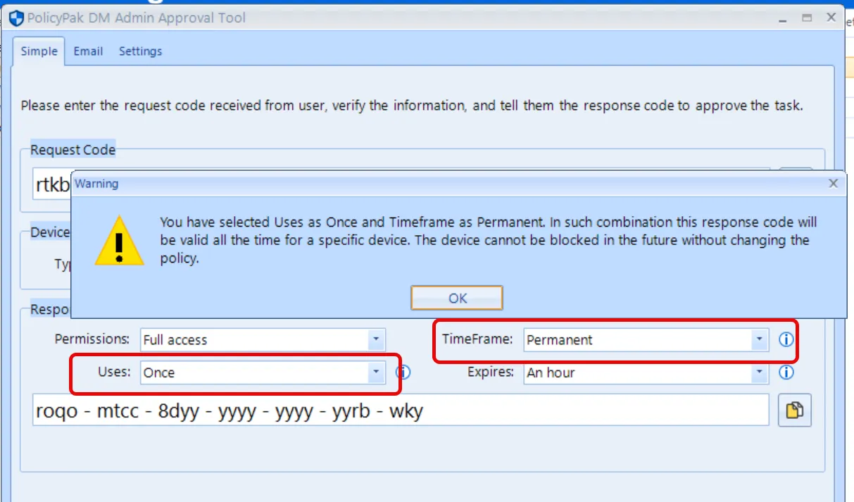
Task: Click the info icon beside Uses
Action: [403, 372]
